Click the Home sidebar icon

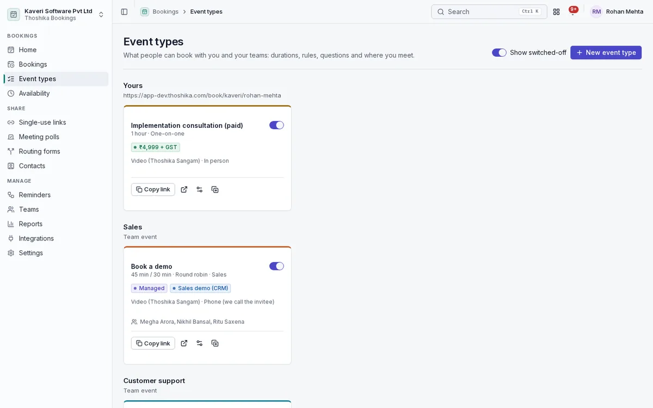click(x=11, y=50)
